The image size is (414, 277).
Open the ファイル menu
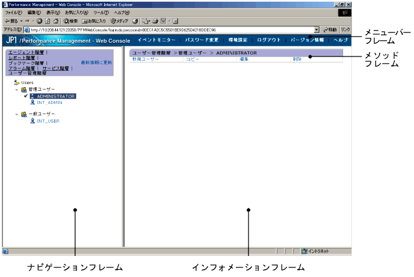tap(13, 13)
